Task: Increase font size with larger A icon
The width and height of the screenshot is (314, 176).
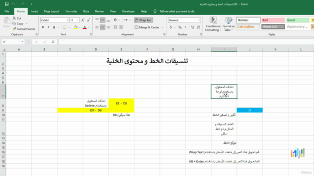Action: click(83, 20)
